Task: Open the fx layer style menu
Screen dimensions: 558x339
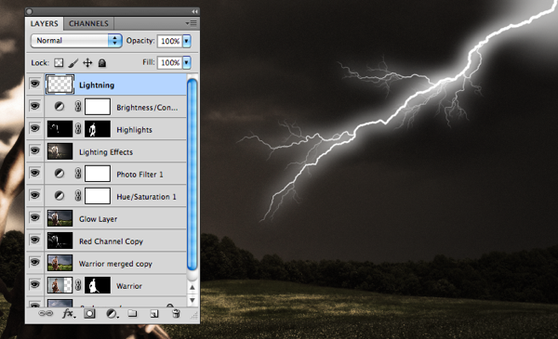Action: point(69,314)
